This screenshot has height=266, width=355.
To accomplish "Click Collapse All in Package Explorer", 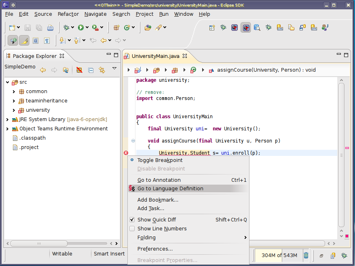I will (x=91, y=70).
